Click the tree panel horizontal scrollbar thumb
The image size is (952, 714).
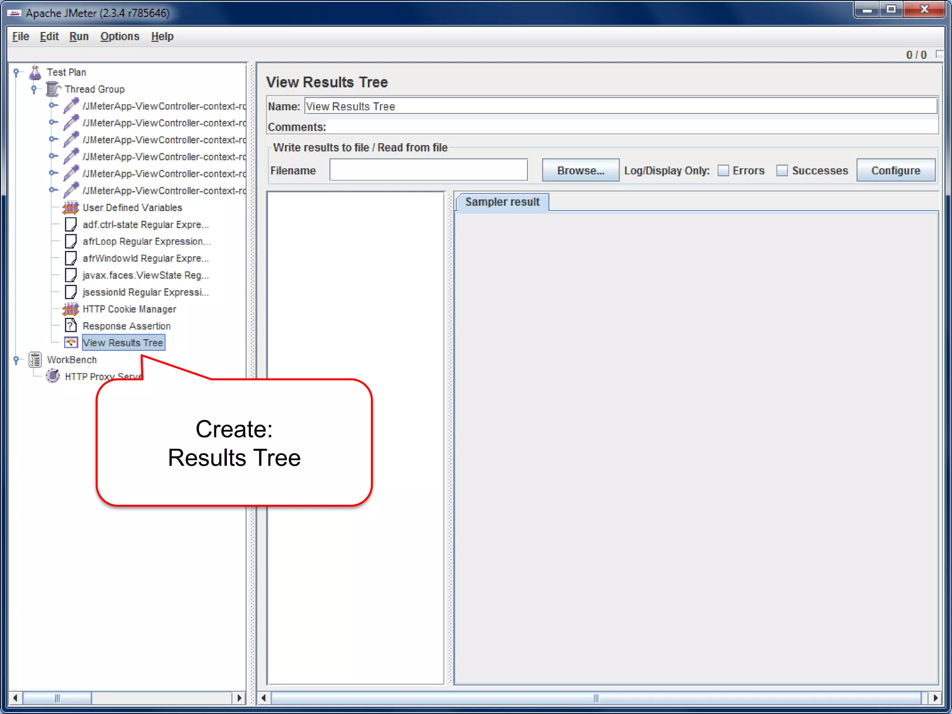pyautogui.click(x=57, y=698)
